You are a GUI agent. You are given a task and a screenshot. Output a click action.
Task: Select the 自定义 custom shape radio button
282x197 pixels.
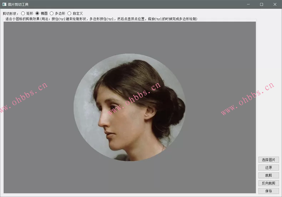click(69, 14)
